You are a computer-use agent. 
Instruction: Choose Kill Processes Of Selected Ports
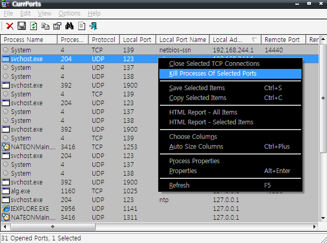[x=230, y=74]
